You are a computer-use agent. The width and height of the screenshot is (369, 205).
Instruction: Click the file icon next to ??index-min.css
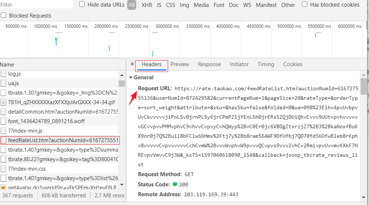click(x=3, y=169)
